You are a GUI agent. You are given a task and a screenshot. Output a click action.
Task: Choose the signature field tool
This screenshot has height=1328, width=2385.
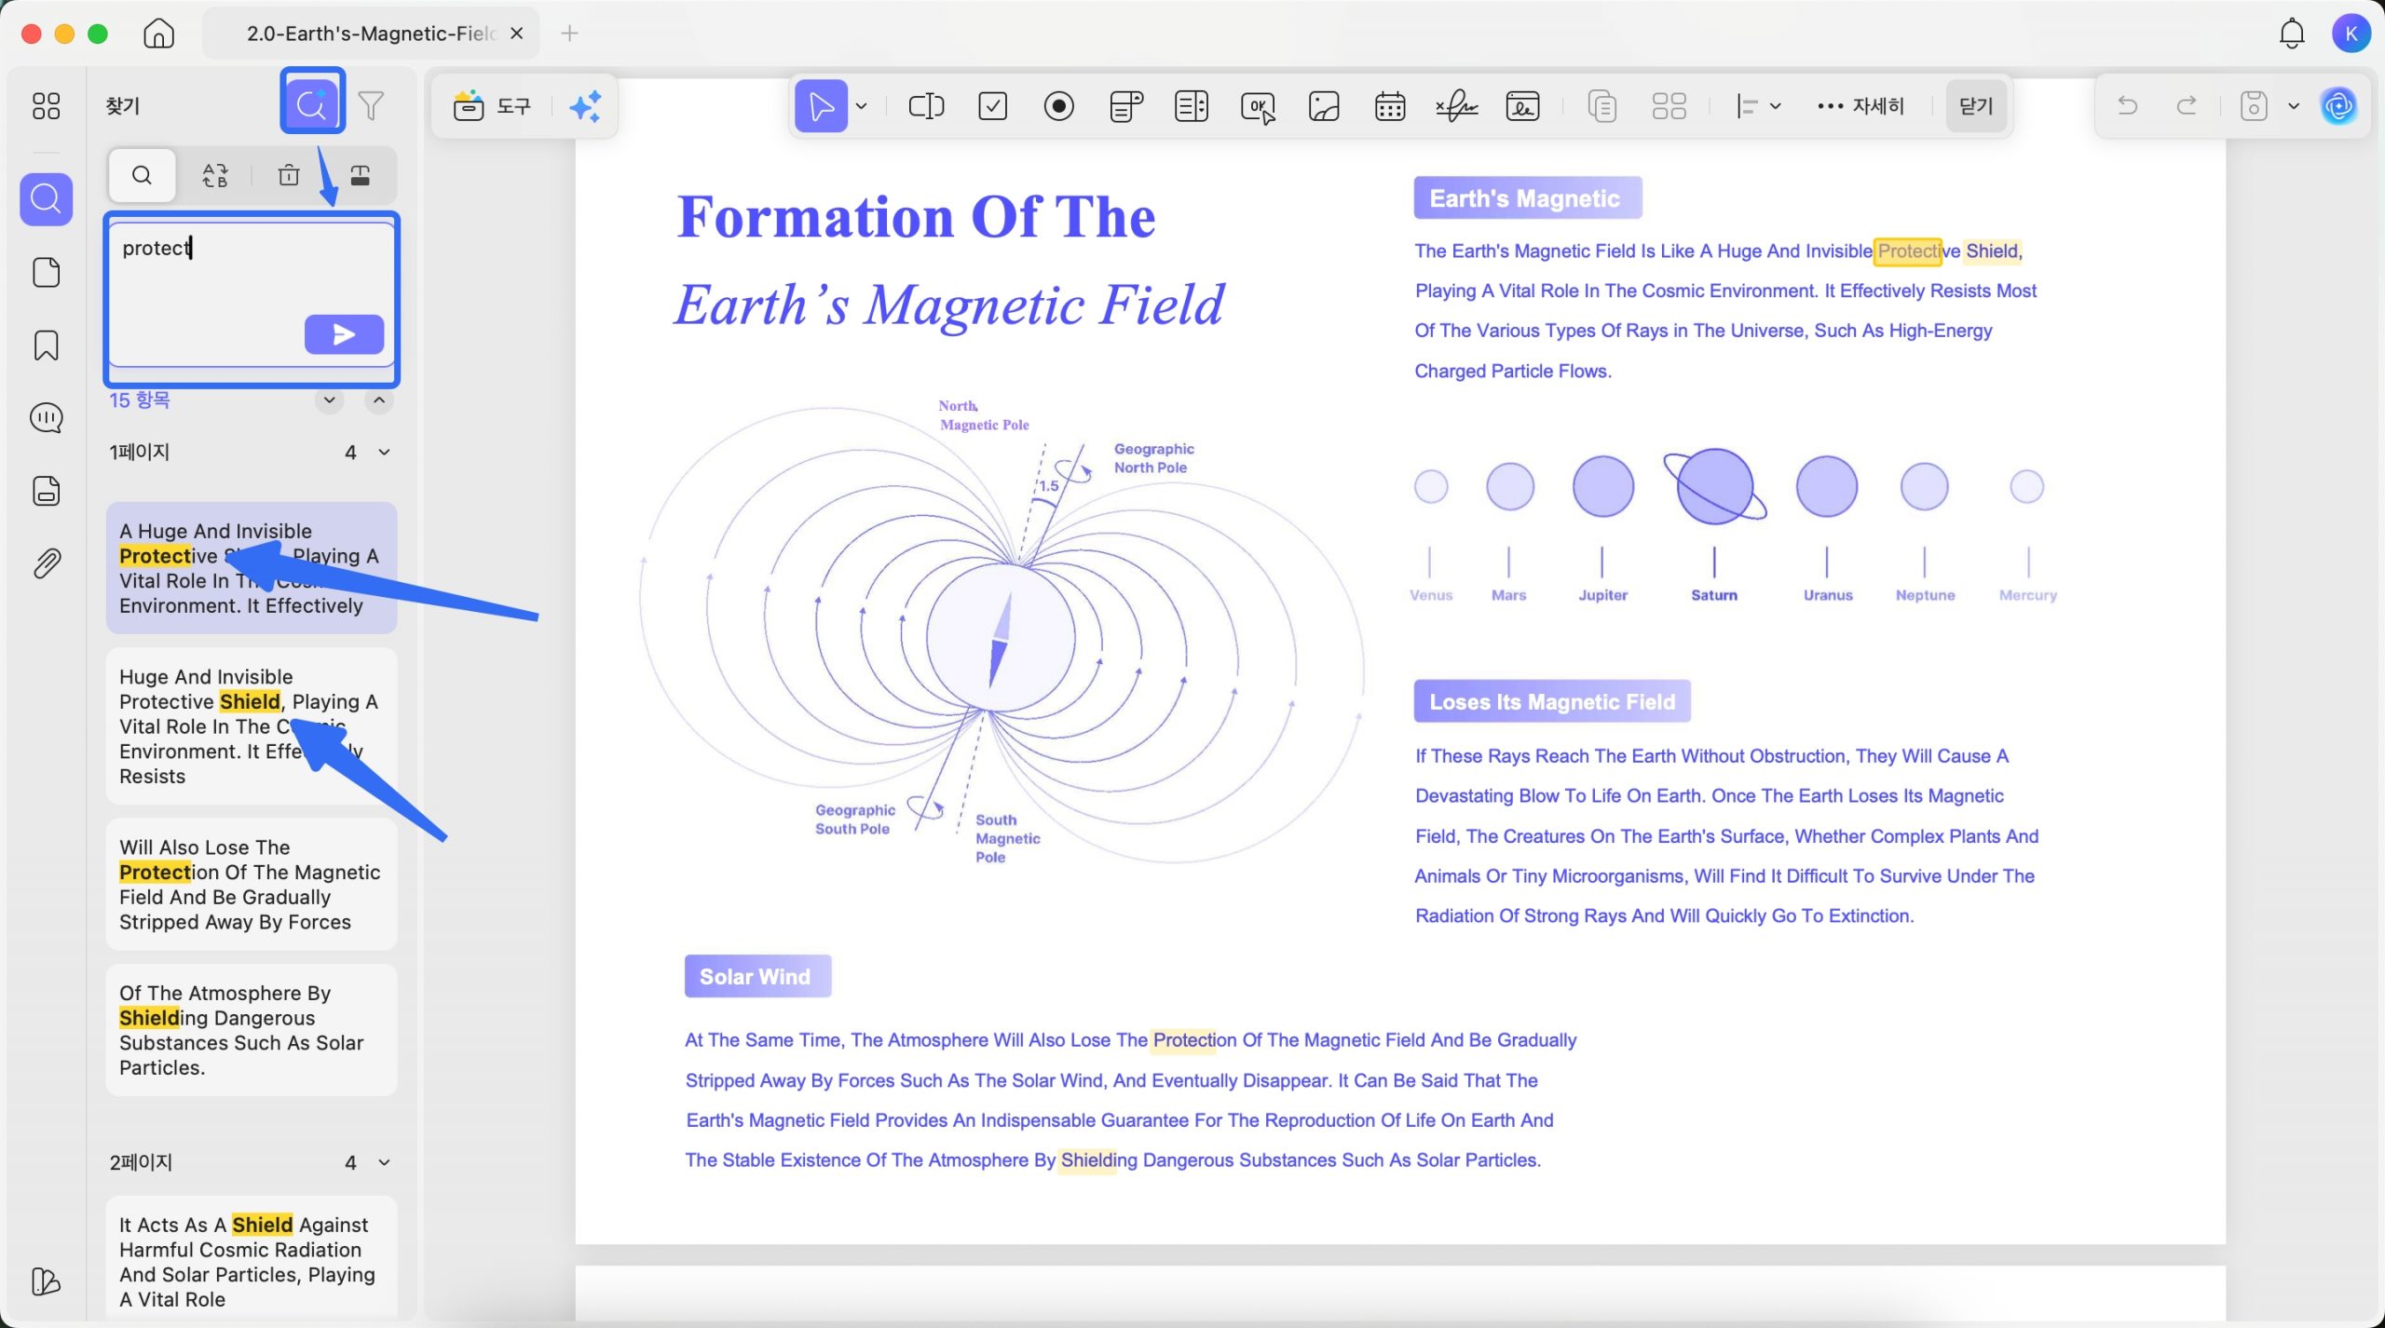(1456, 106)
